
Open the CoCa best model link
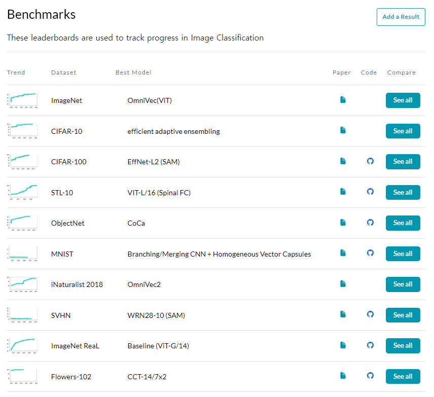coord(136,223)
